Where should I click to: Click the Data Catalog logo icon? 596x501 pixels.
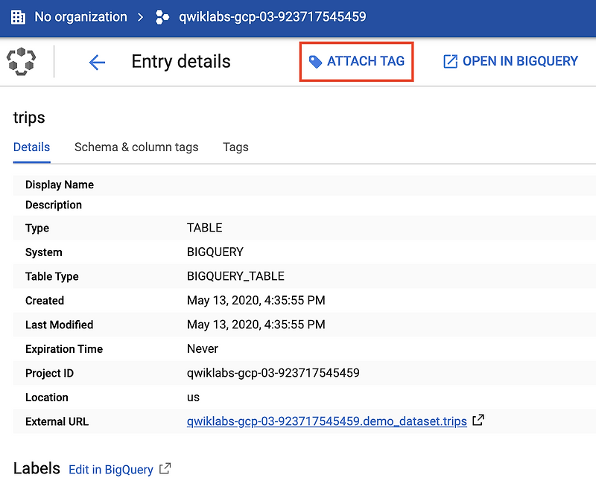22,62
